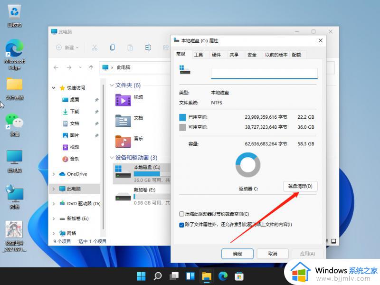Open the Windows Start menu
The width and height of the screenshot is (380, 285).
click(141, 276)
